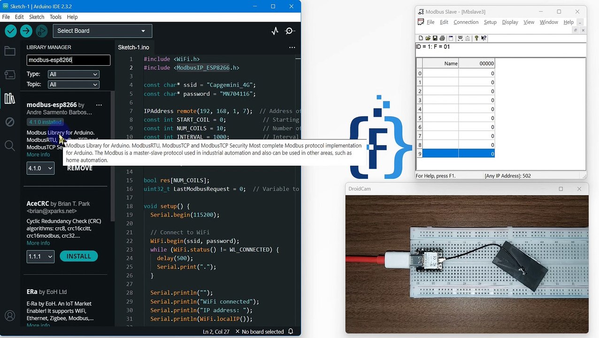Click the notifications bell icon in status bar
The image size is (599, 338).
[291, 331]
